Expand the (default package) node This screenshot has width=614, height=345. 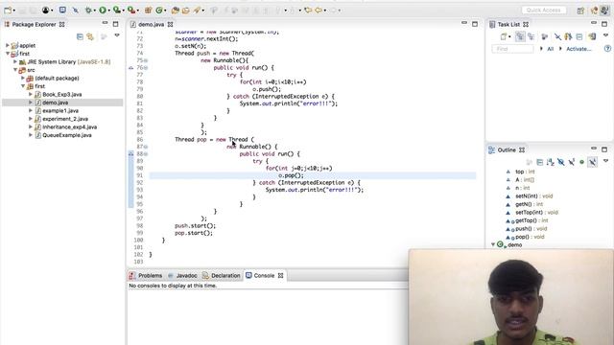(x=23, y=79)
